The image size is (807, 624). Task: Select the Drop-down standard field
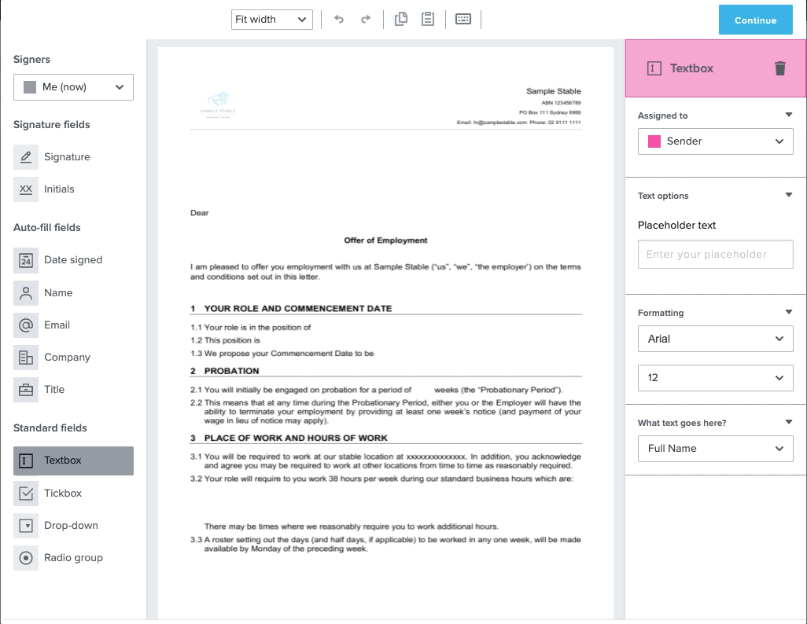tap(70, 526)
